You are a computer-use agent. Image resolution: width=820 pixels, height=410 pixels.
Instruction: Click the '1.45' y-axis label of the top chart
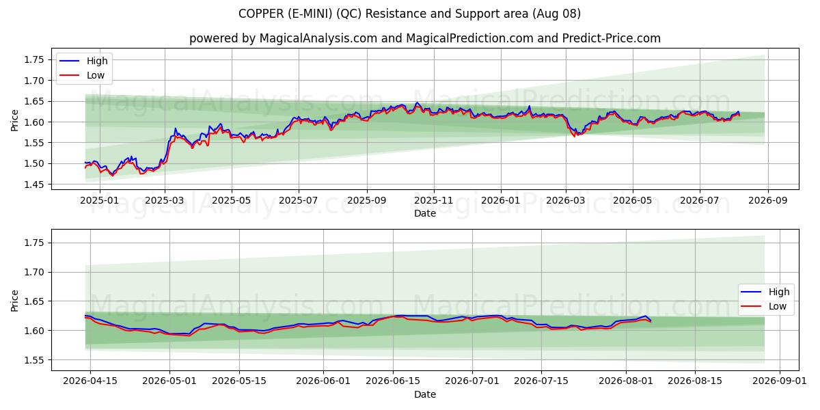pos(35,184)
